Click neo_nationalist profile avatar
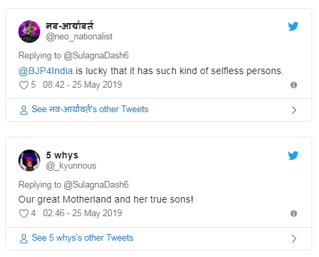The width and height of the screenshot is (319, 257). click(29, 31)
